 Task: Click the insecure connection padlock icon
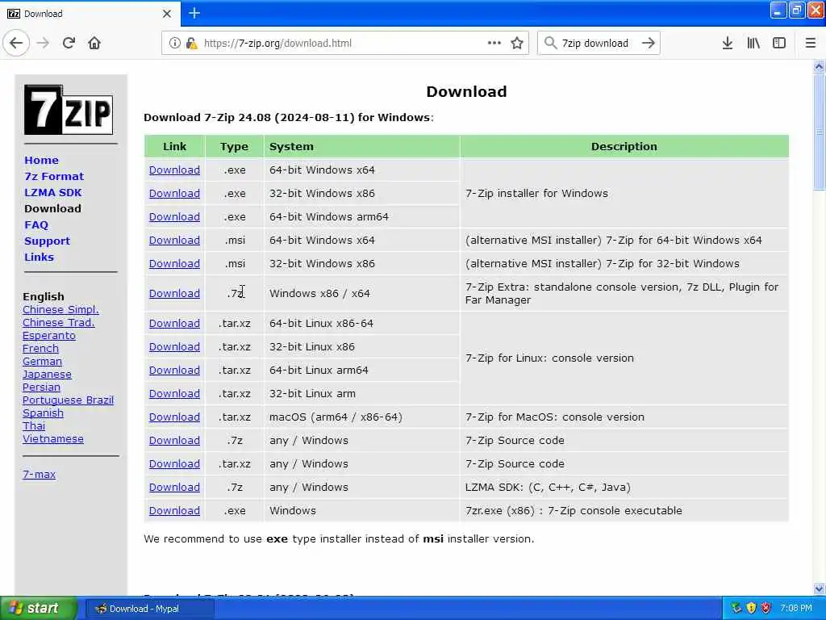tap(192, 44)
